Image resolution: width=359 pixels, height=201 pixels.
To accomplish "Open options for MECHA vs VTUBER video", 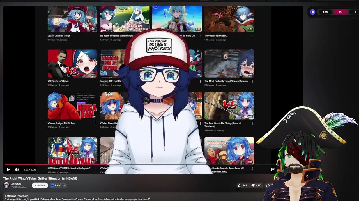I will click(x=96, y=169).
